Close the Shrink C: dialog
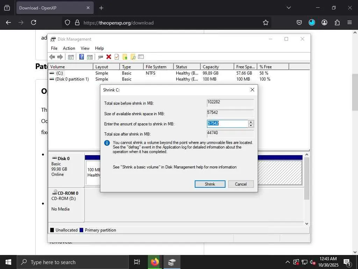The height and width of the screenshot is (269, 358). click(x=252, y=90)
